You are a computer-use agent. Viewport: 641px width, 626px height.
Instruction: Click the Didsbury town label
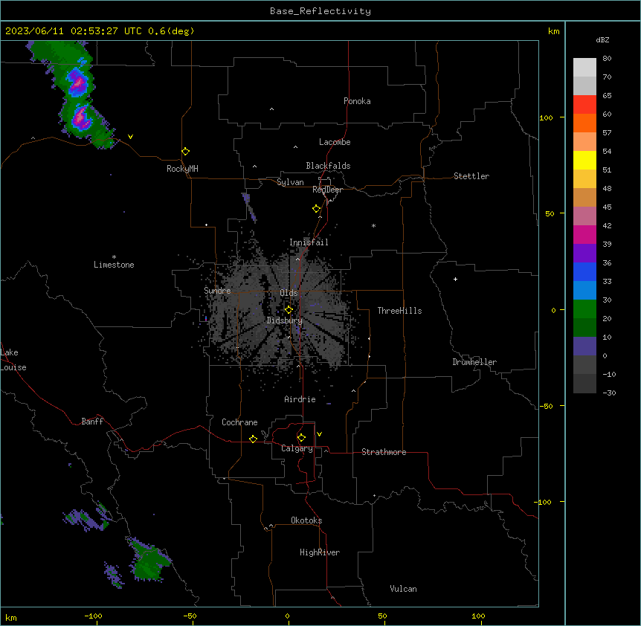click(285, 320)
